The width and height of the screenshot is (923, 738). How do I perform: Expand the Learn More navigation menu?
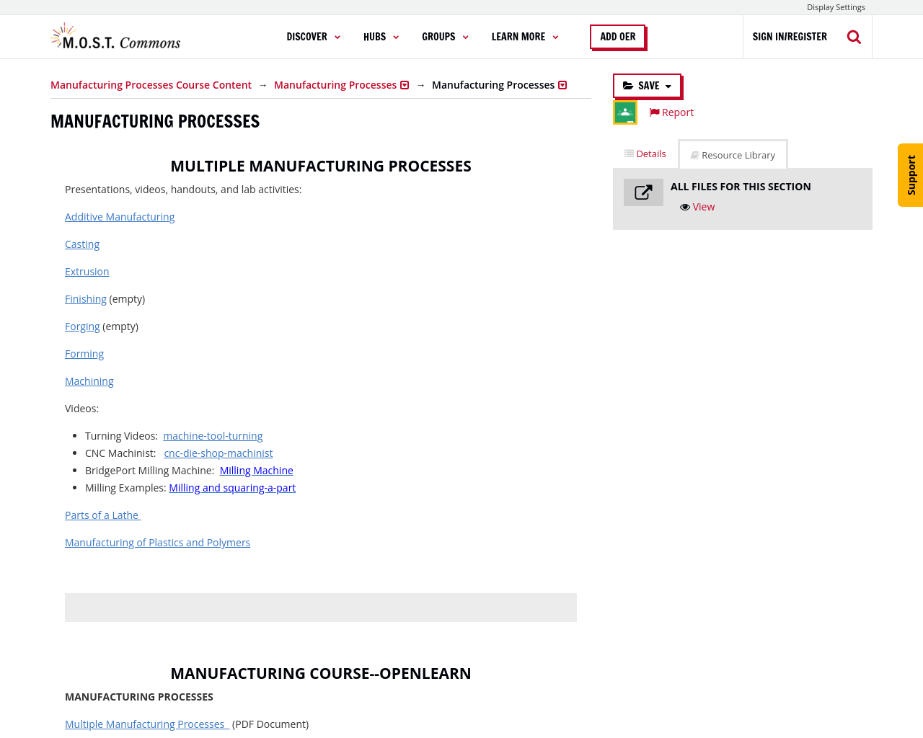[x=524, y=35]
